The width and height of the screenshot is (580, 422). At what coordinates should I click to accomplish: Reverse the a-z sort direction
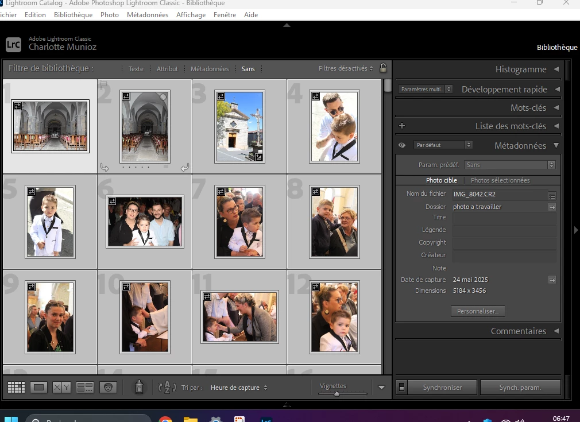[x=167, y=387]
